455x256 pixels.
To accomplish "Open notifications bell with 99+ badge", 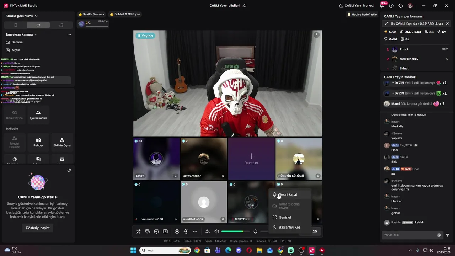I will click(382, 6).
